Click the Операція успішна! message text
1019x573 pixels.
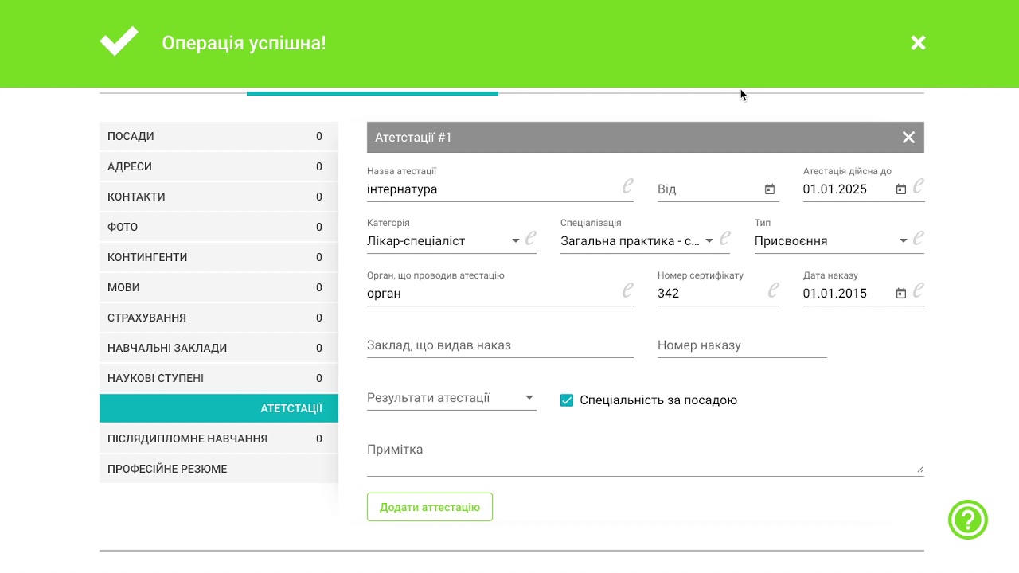[244, 43]
